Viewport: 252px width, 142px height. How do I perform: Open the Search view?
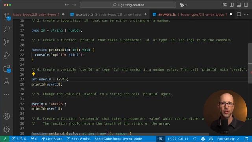pos(7,29)
